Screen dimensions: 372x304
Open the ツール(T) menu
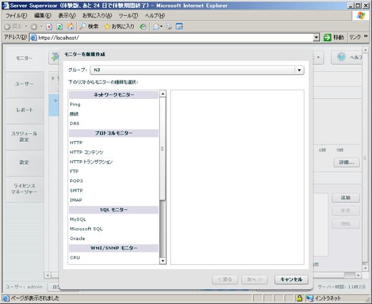[x=128, y=15]
